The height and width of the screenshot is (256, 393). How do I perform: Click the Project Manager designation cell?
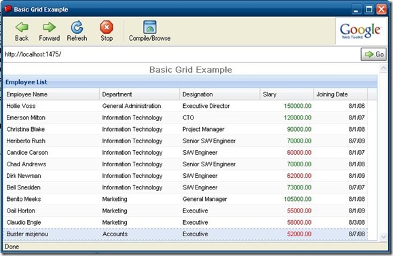pyautogui.click(x=203, y=129)
